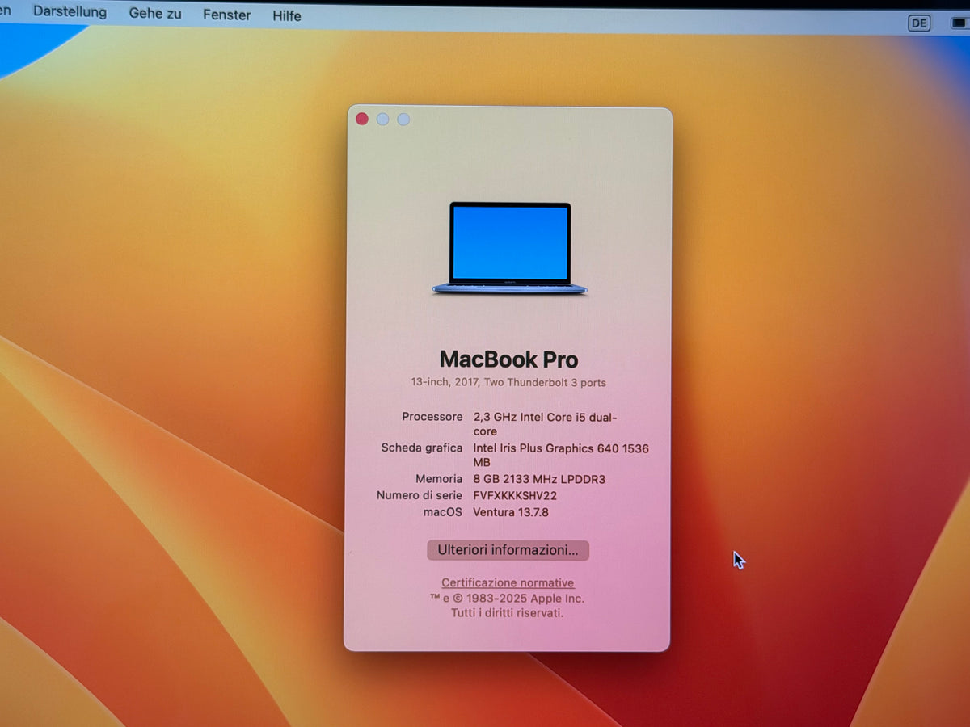Click the Processore label
Viewport: 970px width, 727px height.
[x=432, y=417]
